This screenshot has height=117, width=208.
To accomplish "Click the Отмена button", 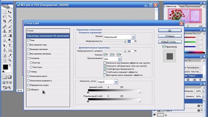I will coord(170,36).
